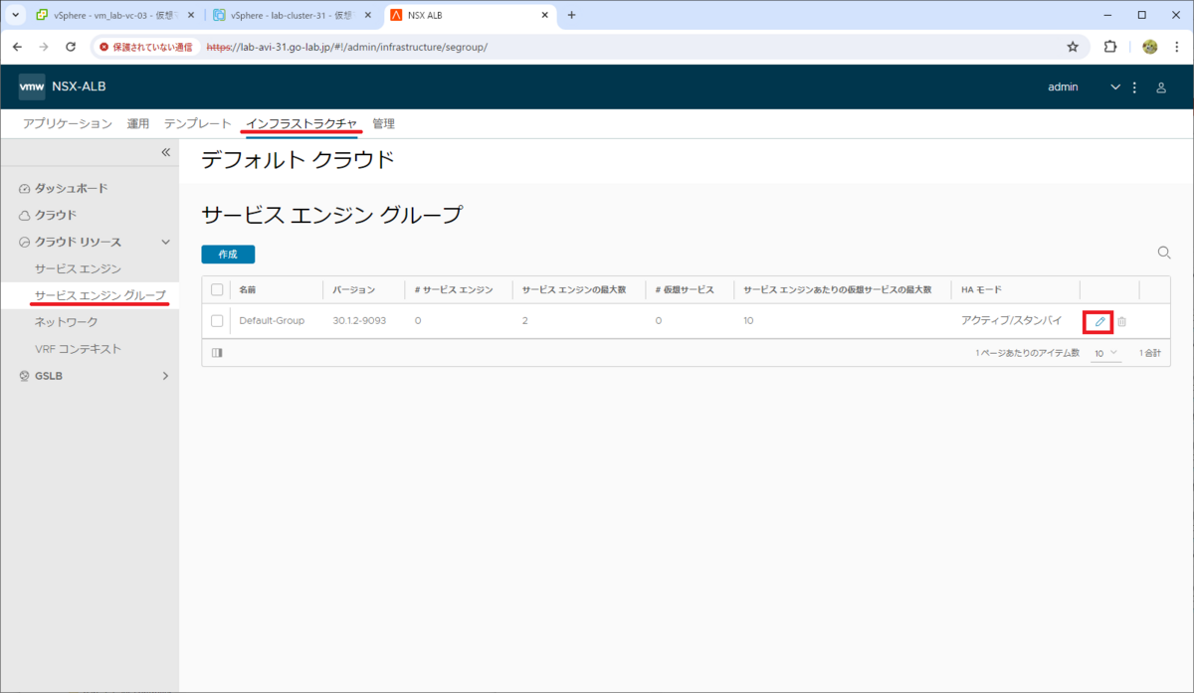Expand the admin account dropdown
This screenshot has width=1194, height=693.
coord(1115,87)
